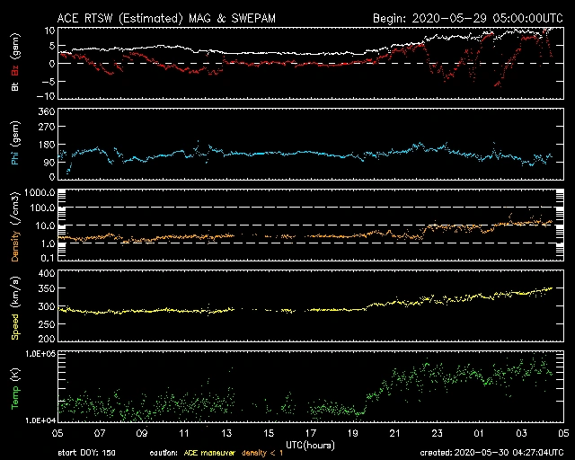Viewport: 575px width, 460px height.
Task: Click the 'ACE RTSW (Estimated) MAG & SWEPAM' title
Action: point(166,18)
